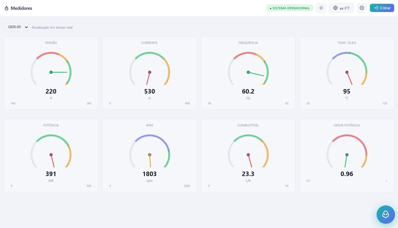The height and width of the screenshot is (228, 398).
Task: Open the chatbot assistant floating icon
Action: pos(386,214)
